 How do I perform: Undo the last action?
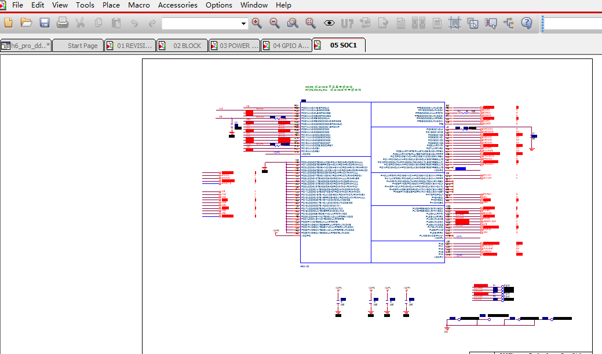coord(134,23)
